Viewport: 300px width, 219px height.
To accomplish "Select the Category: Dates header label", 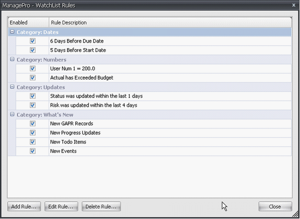I will (37, 32).
